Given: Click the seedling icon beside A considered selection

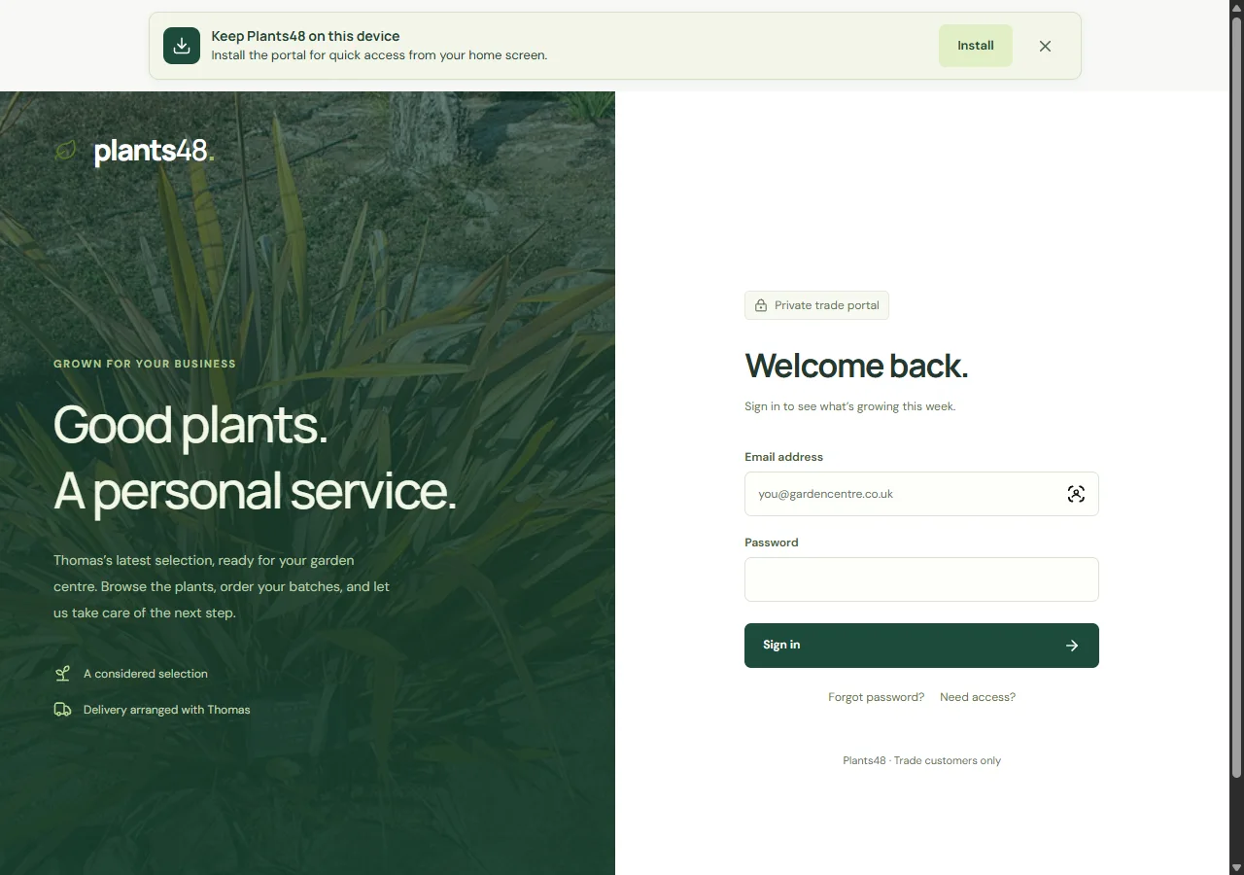Looking at the screenshot, I should (x=62, y=674).
